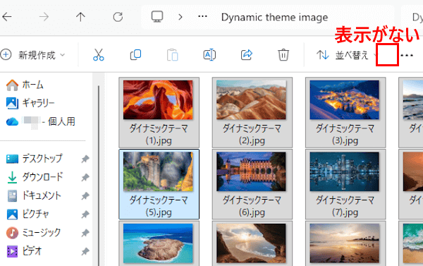Open toolbar See more ellipsis menu

(x=407, y=55)
